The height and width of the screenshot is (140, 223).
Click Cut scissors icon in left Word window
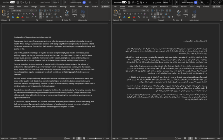coord(8,11)
